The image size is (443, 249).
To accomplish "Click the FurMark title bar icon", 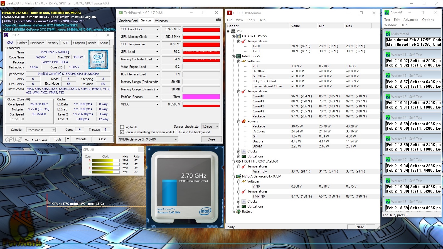I will tap(3, 3).
